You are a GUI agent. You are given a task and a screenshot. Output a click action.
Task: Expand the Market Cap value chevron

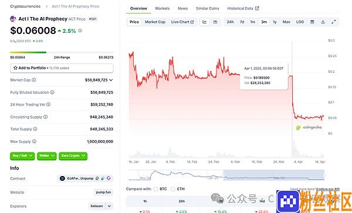pos(111,80)
